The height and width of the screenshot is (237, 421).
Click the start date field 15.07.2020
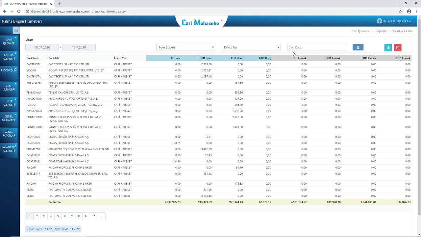click(x=42, y=47)
